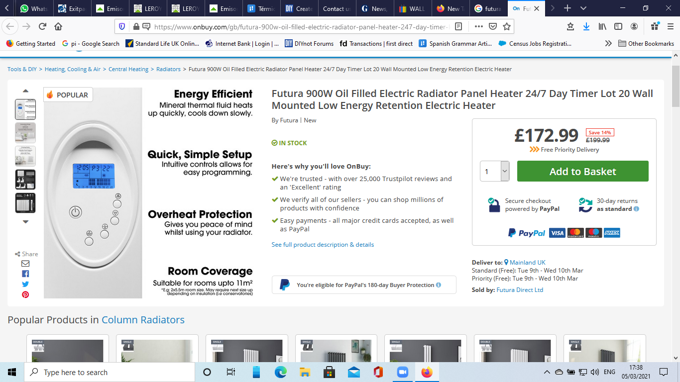680x382 pixels.
Task: Click Add to Basket button
Action: (582, 171)
